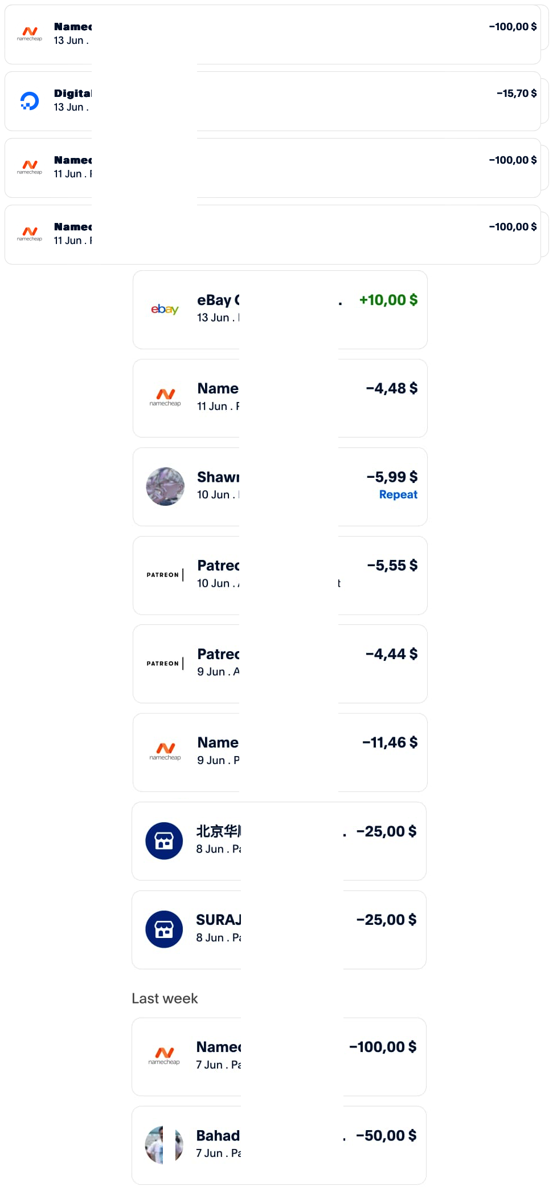Viewport: 557px width, 1190px height.
Task: Open the -15,70 $ DigitalOcean transaction
Action: tap(273, 101)
